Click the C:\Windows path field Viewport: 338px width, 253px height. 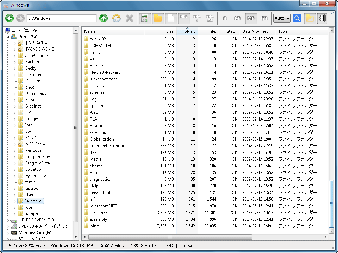(x=61, y=18)
